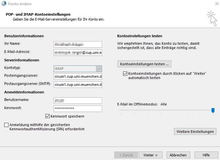This screenshot has width=220, height=160.
Task: Click the Kontoeinstellungen testen button
Action: click(x=144, y=63)
